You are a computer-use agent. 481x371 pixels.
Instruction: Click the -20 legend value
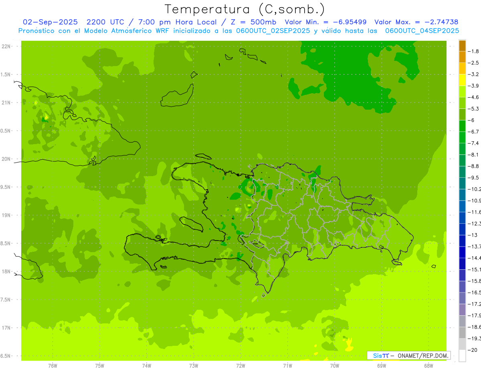click(x=473, y=350)
